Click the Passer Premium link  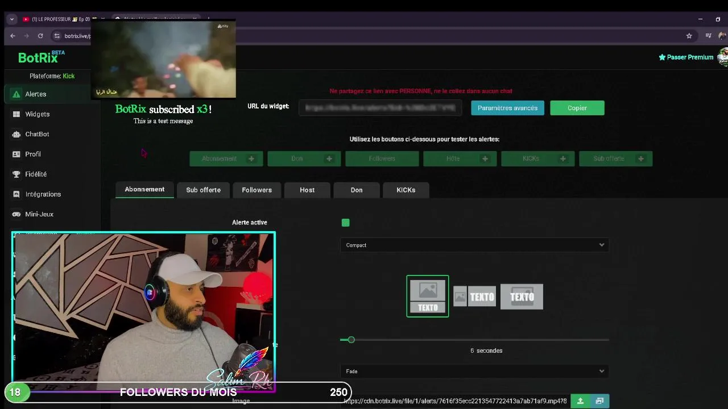pos(686,57)
